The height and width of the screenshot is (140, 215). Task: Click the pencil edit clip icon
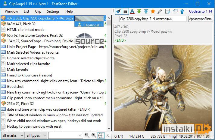[x=160, y=11]
